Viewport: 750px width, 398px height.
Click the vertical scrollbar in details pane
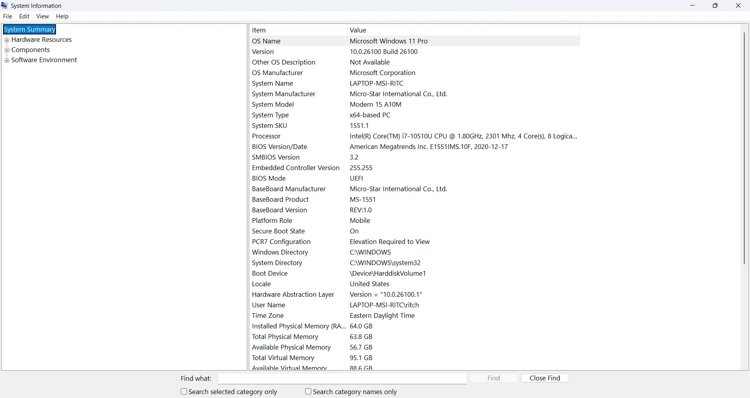tap(744, 149)
